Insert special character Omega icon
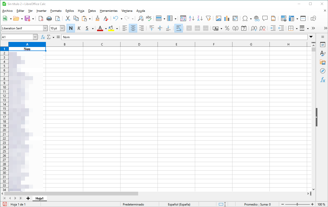Screen dimensions: 328x207 (x=245, y=18)
